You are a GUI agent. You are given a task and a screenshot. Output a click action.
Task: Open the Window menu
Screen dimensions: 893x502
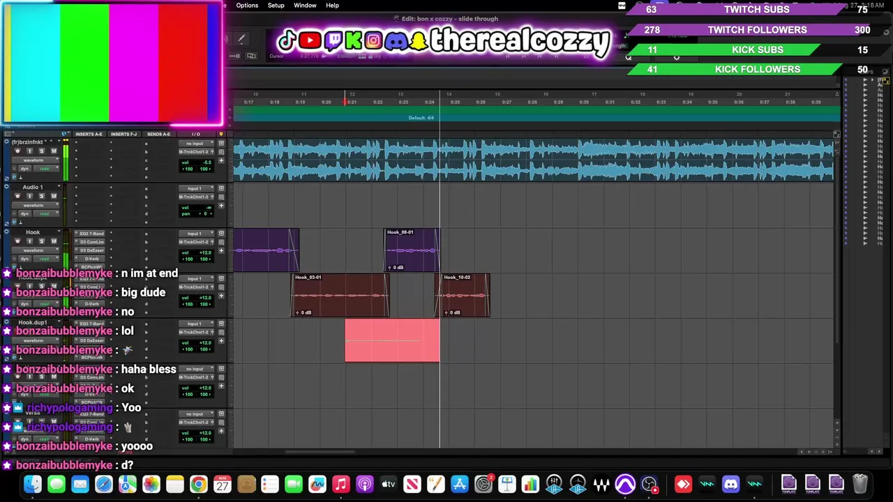305,6
